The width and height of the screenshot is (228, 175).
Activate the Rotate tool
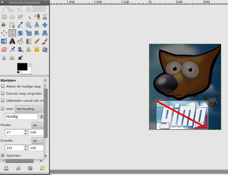pyautogui.click(x=20, y=33)
